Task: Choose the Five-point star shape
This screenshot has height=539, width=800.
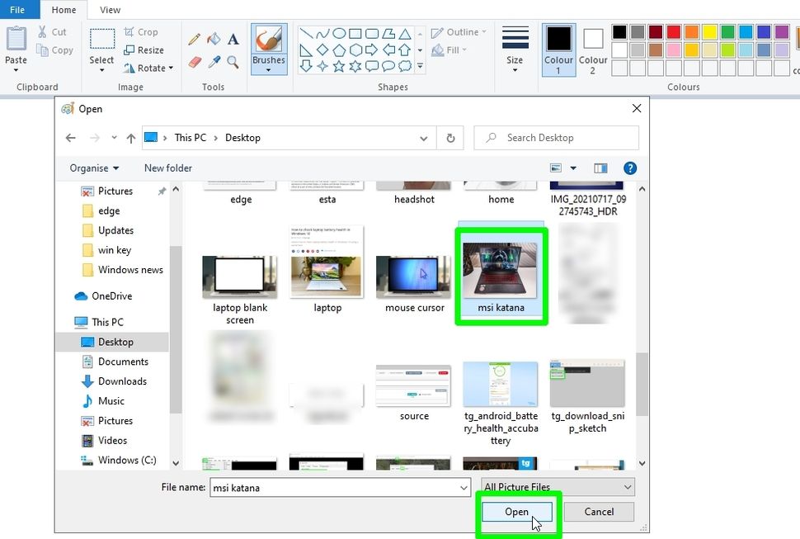Action: [x=339, y=65]
